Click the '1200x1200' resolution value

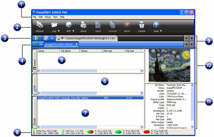click(x=172, y=125)
